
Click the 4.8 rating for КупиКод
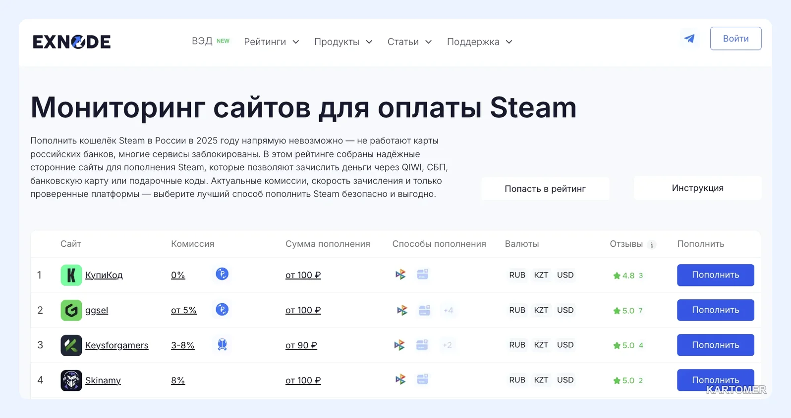coord(628,276)
